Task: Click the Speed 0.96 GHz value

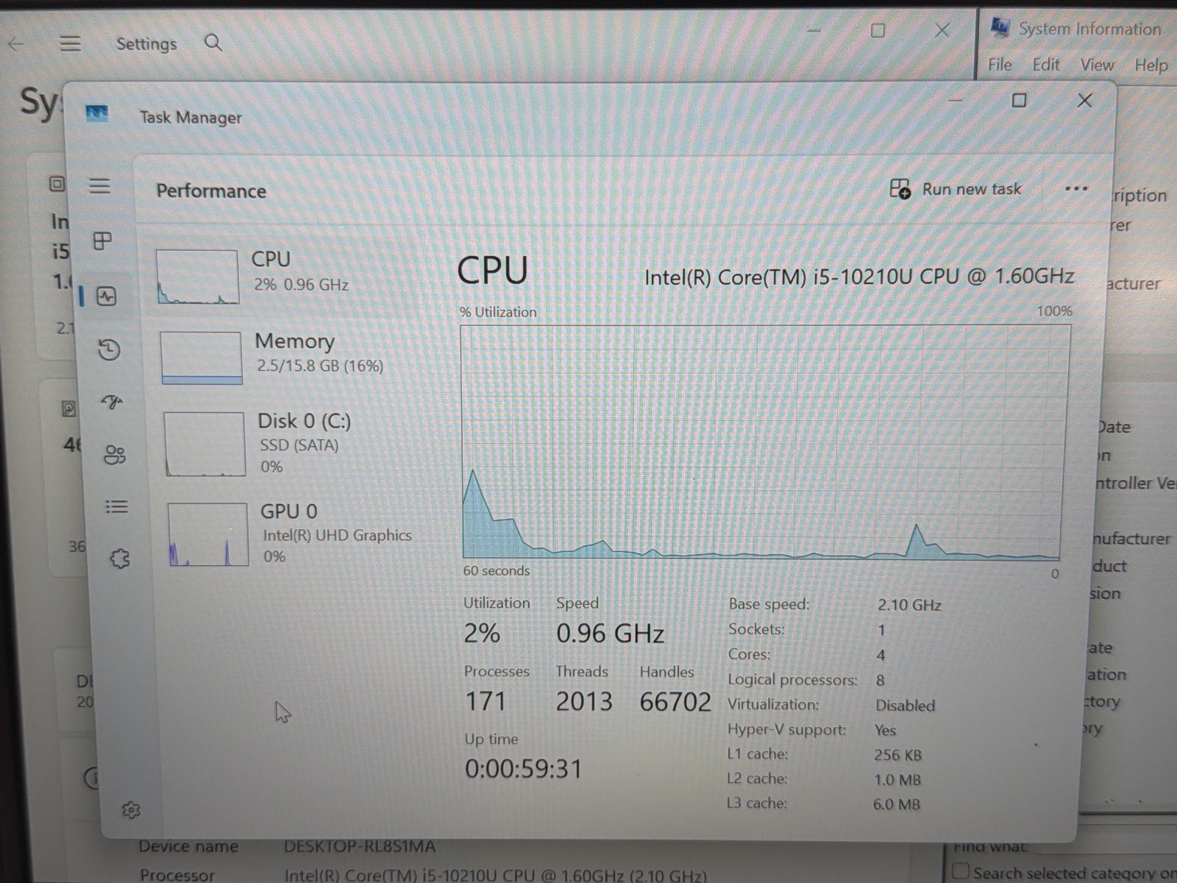Action: click(x=610, y=633)
